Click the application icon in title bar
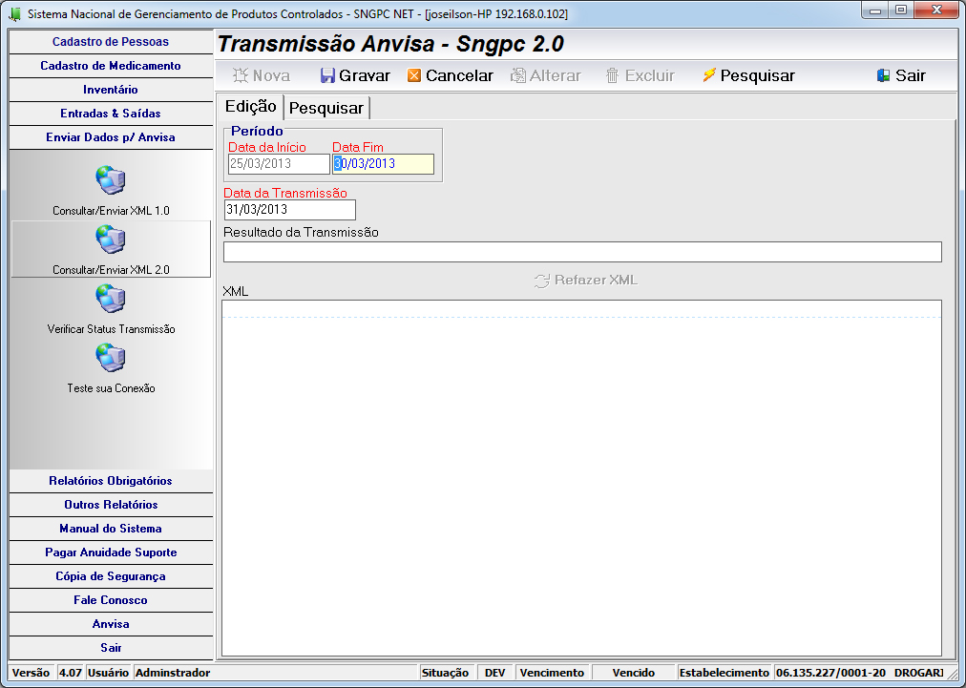The height and width of the screenshot is (688, 966). 14,13
